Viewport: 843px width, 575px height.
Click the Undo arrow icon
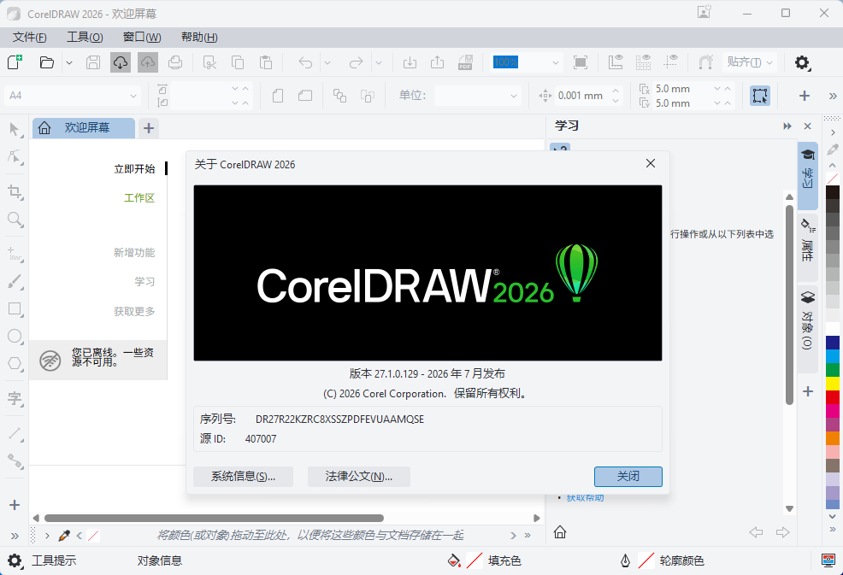(x=305, y=63)
